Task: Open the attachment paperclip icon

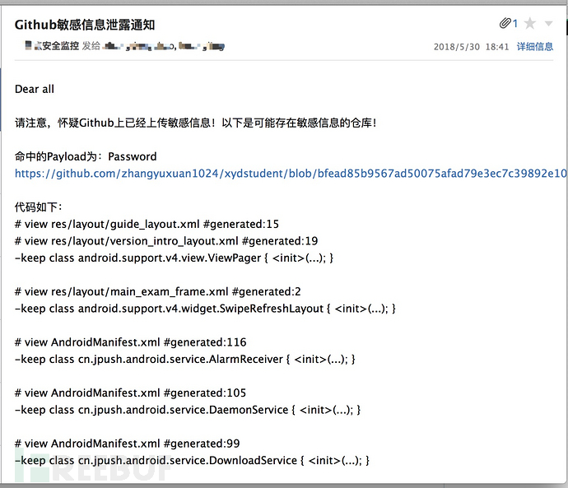Action: [x=505, y=23]
